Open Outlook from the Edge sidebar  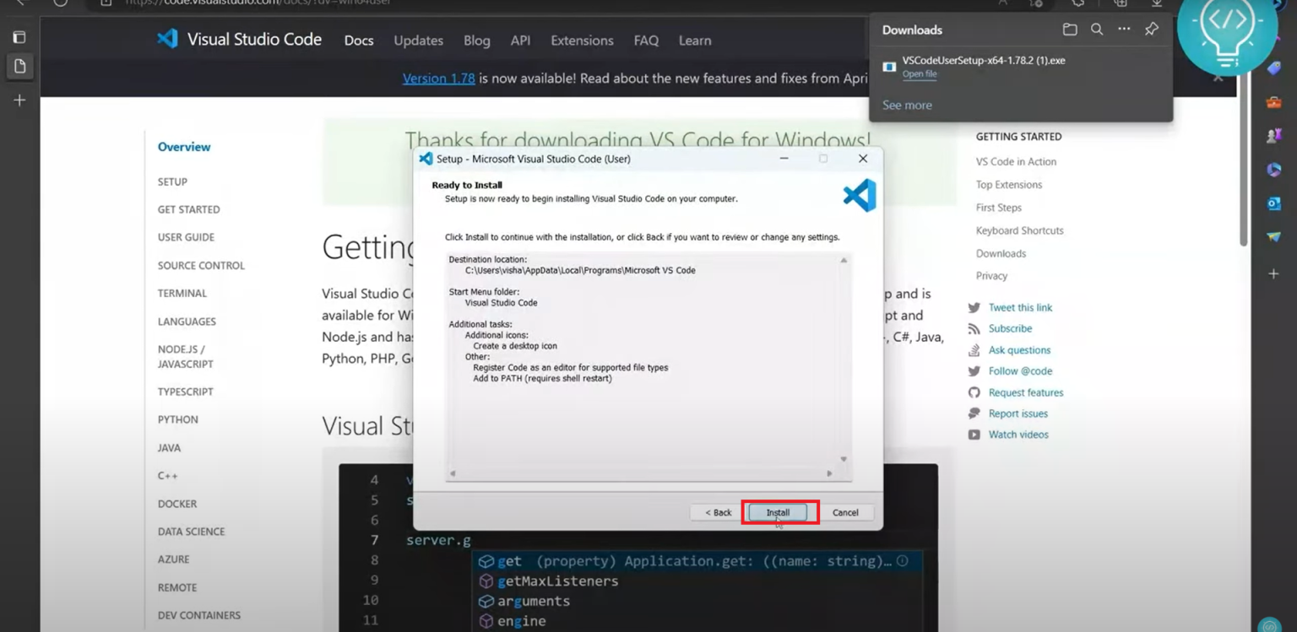[x=1274, y=203]
